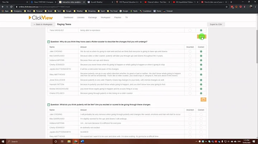Mark Tiana VASQUEZ's answer as Incorrect
This screenshot has height=144, width=258.
coord(190,30)
